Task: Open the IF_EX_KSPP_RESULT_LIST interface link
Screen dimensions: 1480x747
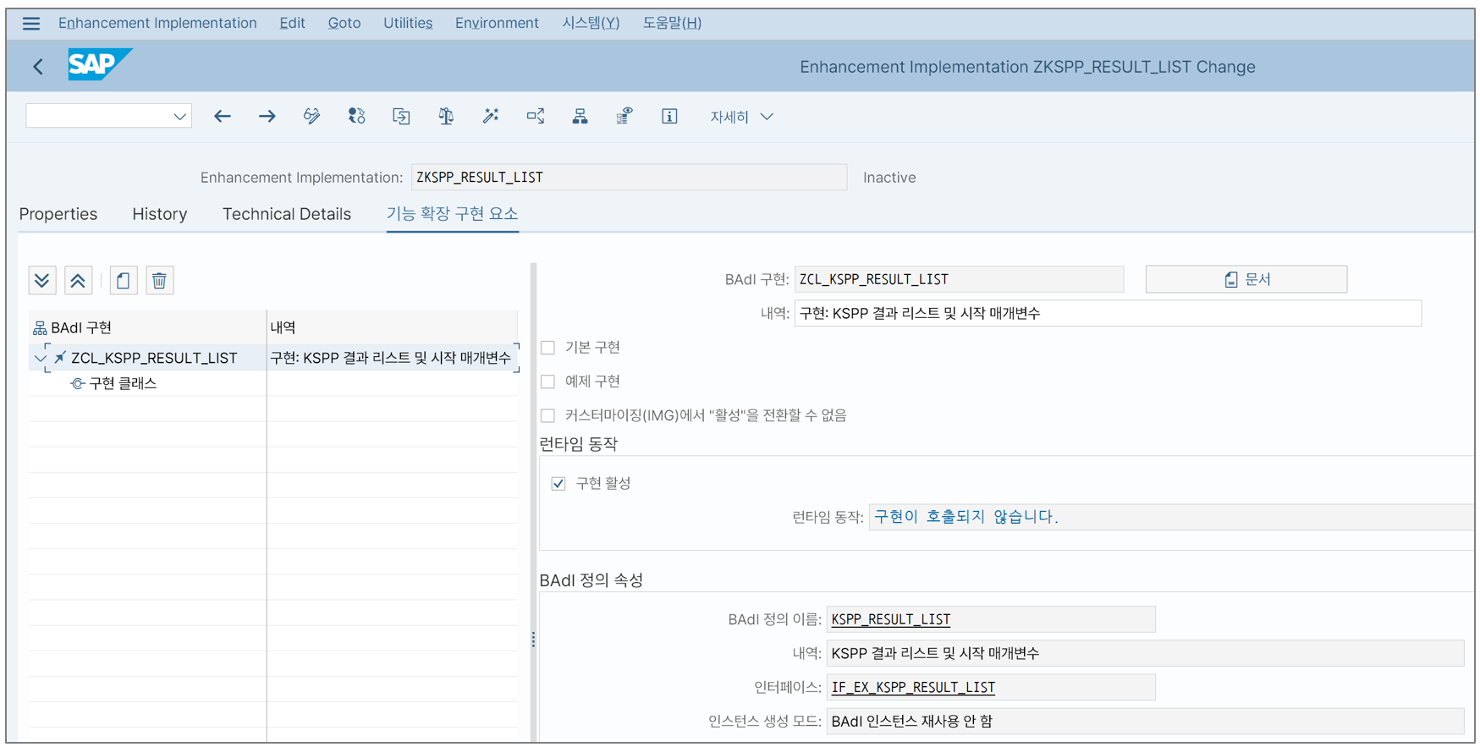Action: [x=913, y=687]
